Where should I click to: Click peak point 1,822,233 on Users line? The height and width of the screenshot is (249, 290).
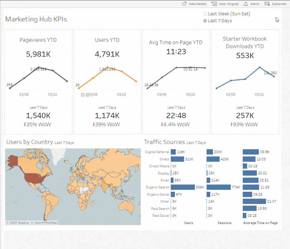pyautogui.click(x=107, y=67)
